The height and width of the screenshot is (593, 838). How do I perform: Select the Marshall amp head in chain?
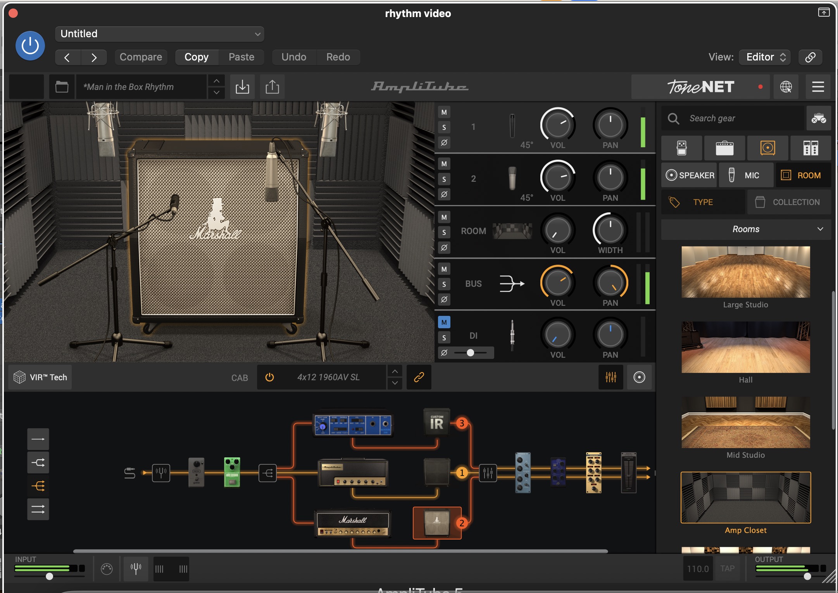click(x=352, y=524)
